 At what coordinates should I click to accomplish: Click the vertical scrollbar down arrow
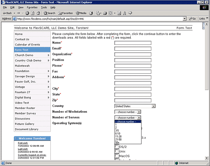(x=207, y=158)
